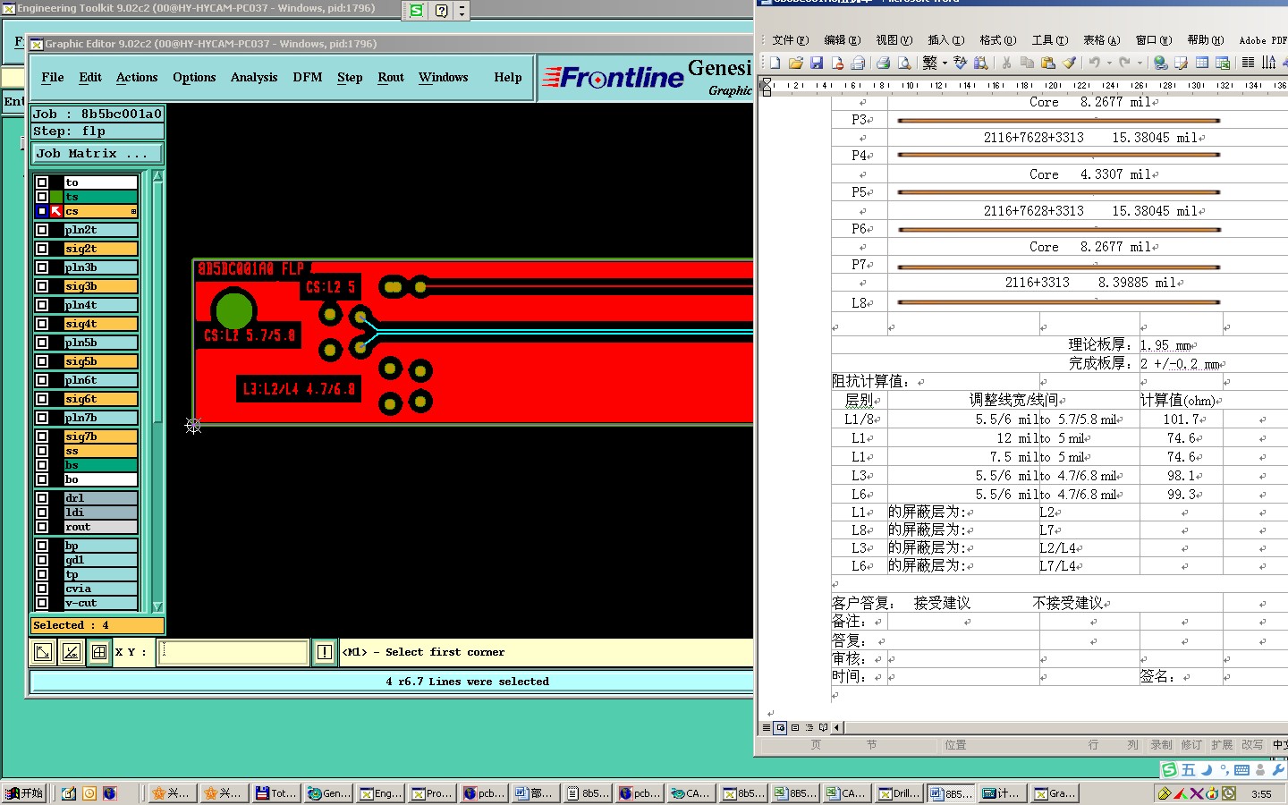Click the zoom-area arrow icon in Graphic Editor
Viewport: 1288px width, 805px height.
(43, 652)
